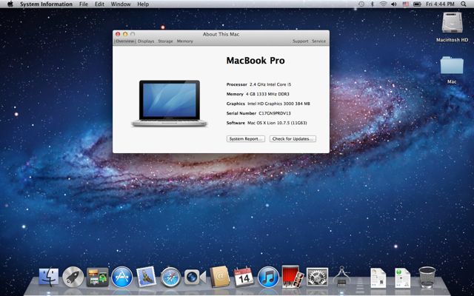Launch Launchpad rocket icon in Dock
Screen dimensions: 474x296
tap(73, 277)
